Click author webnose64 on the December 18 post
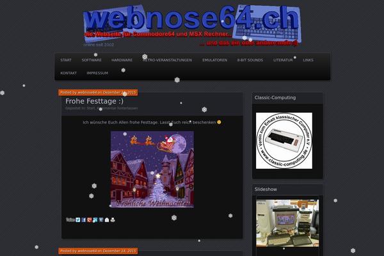 pyautogui.click(x=87, y=251)
